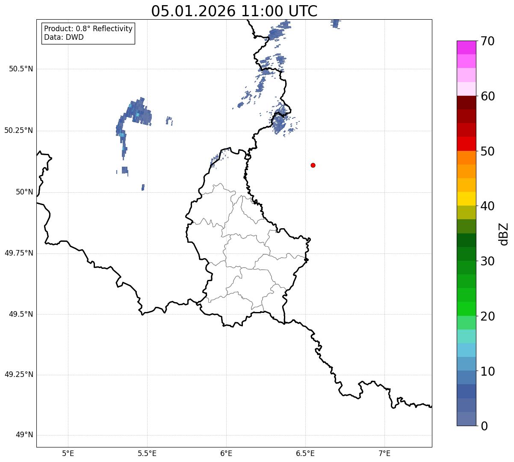The image size is (514, 462).
Task: Click the 30 tick label on colorbar
Action: (x=487, y=261)
